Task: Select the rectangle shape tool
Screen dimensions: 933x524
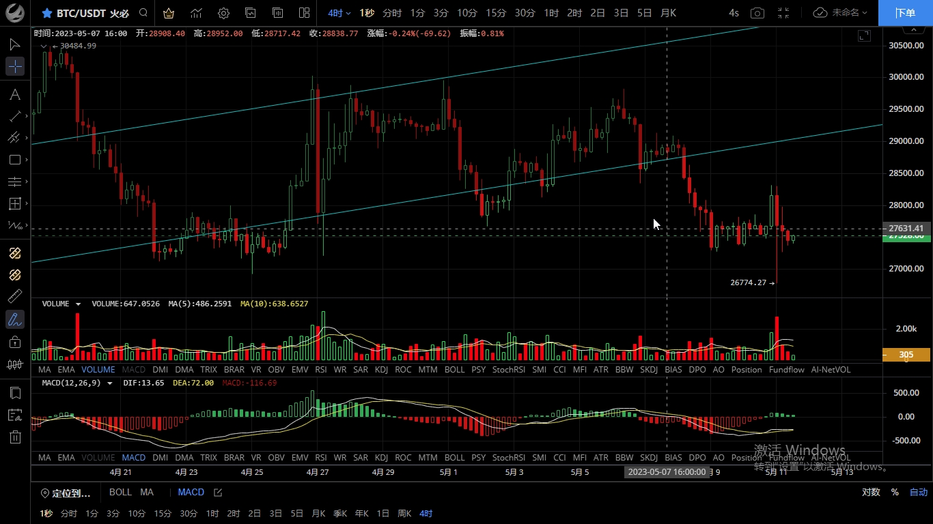Action: point(14,160)
